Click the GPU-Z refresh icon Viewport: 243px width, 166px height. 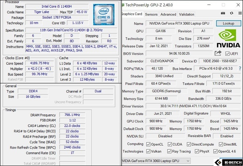click(232, 13)
